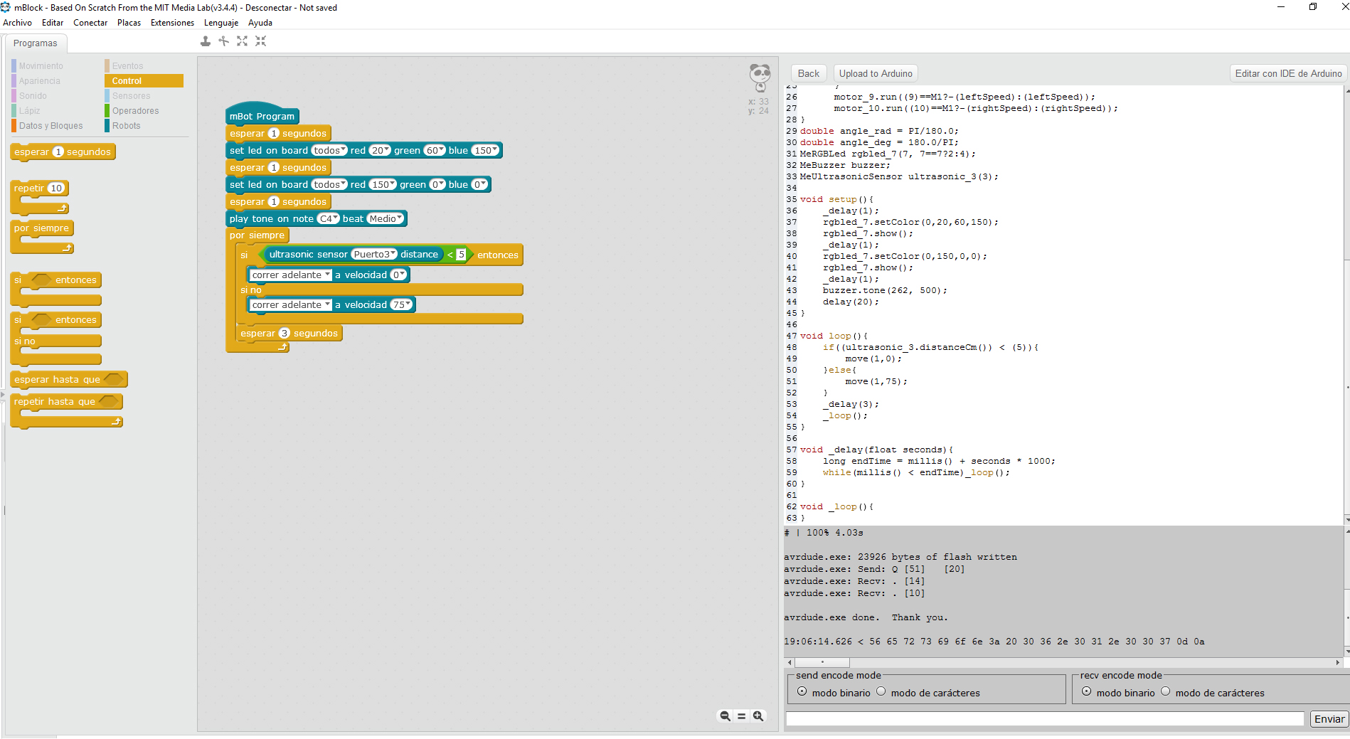The width and height of the screenshot is (1350, 739).
Task: Select send mode 'modo de carácteres' radio
Action: click(x=881, y=691)
